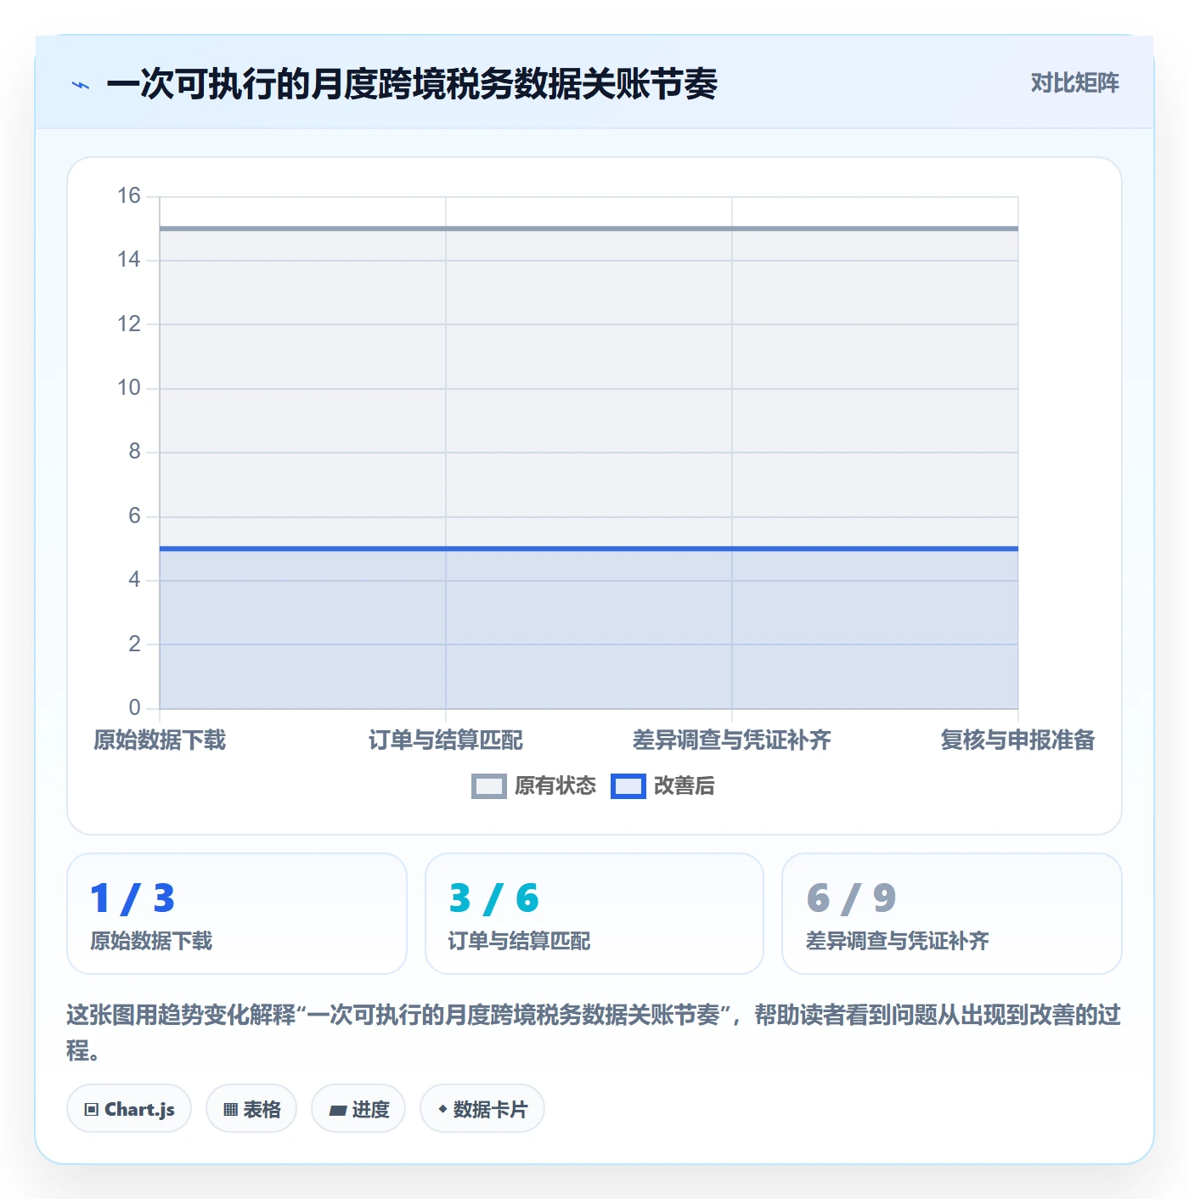
Task: Click the 原有状态 legend text
Action: point(555,786)
